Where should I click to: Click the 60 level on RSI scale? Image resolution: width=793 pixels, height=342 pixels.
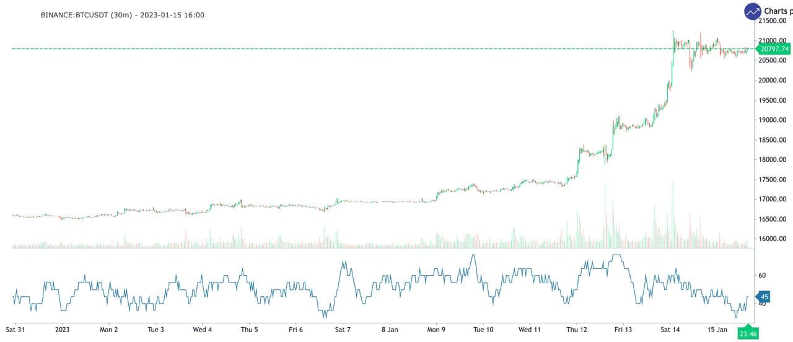pos(761,276)
